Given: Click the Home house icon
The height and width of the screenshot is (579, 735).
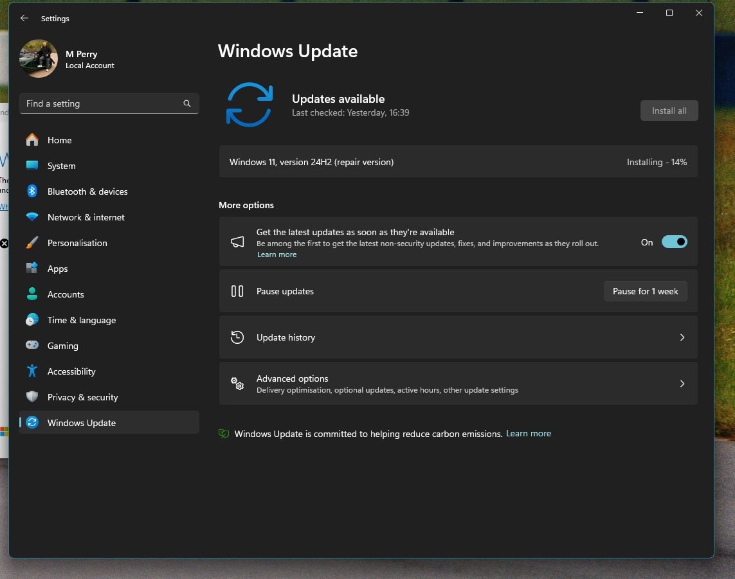Looking at the screenshot, I should [32, 139].
